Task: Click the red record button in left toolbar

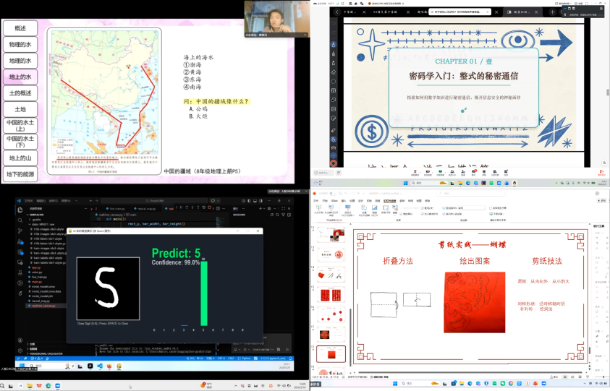Action: (x=334, y=163)
